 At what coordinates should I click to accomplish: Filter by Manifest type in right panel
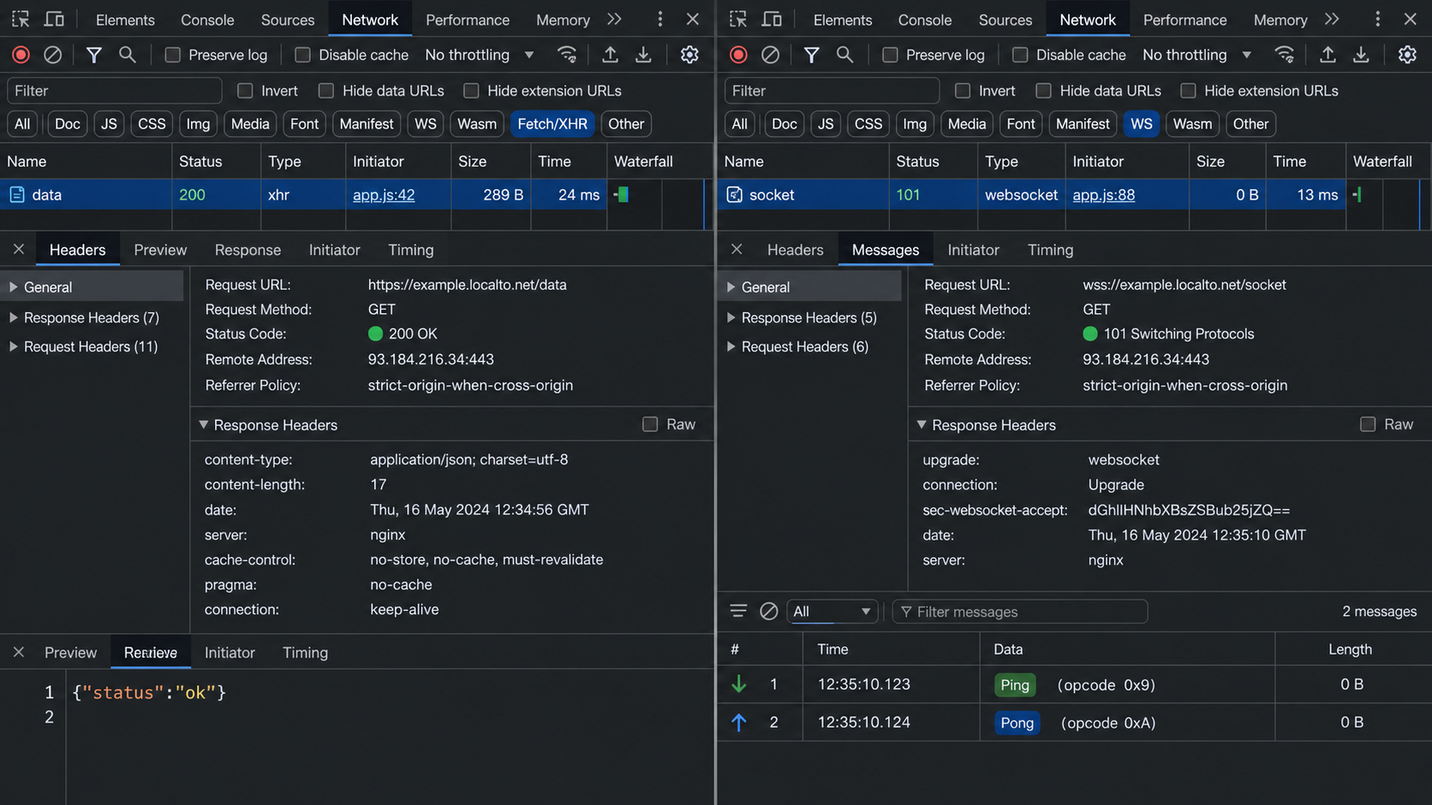point(1083,124)
